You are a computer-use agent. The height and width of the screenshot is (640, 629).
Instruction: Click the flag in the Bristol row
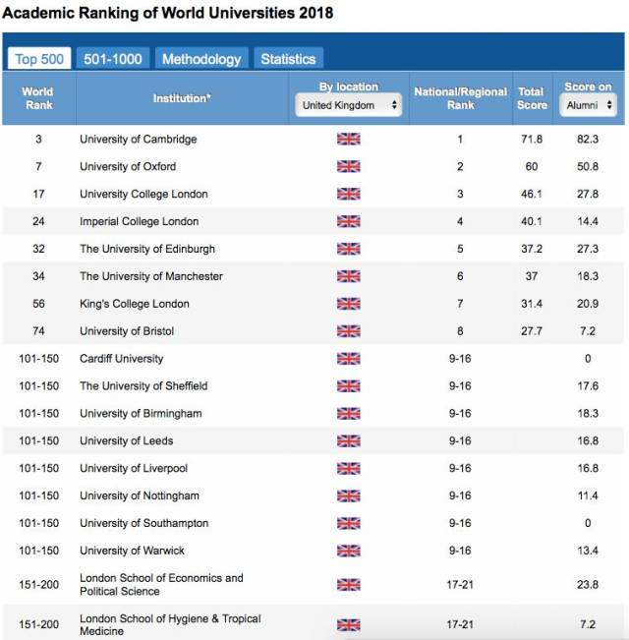click(349, 331)
